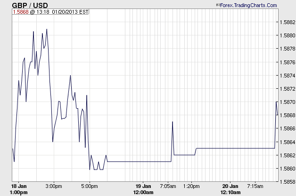This screenshot has width=296, height=196.
Task: Click the 1.5868 price axis label
Action: [287, 115]
